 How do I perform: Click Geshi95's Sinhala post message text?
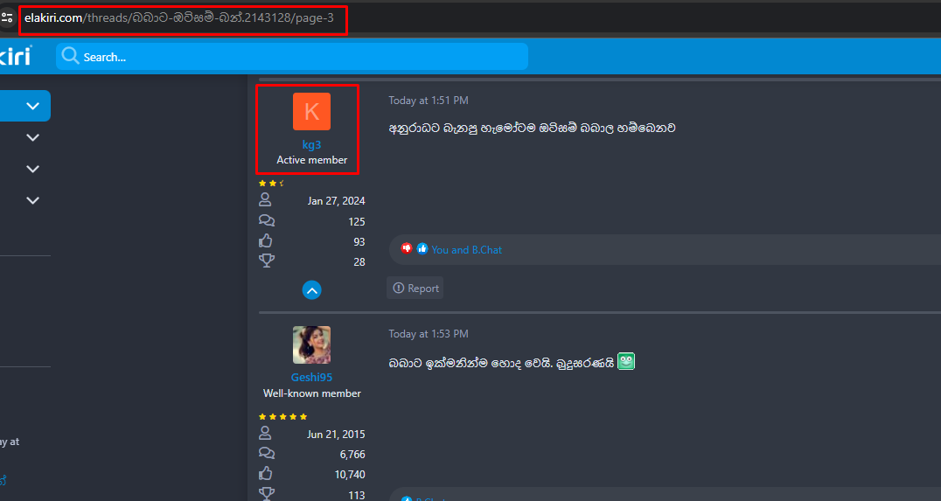click(501, 362)
